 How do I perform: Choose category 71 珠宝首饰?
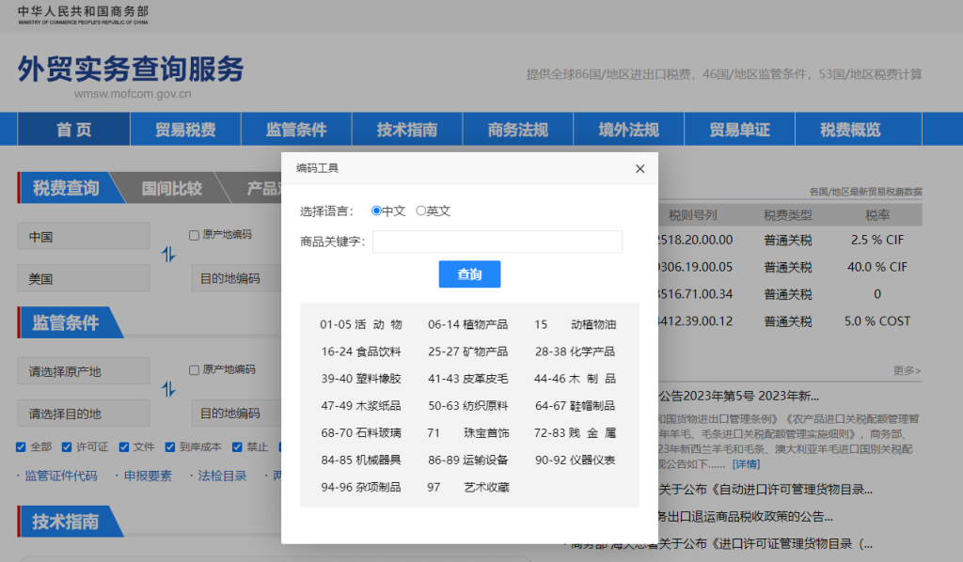point(468,433)
